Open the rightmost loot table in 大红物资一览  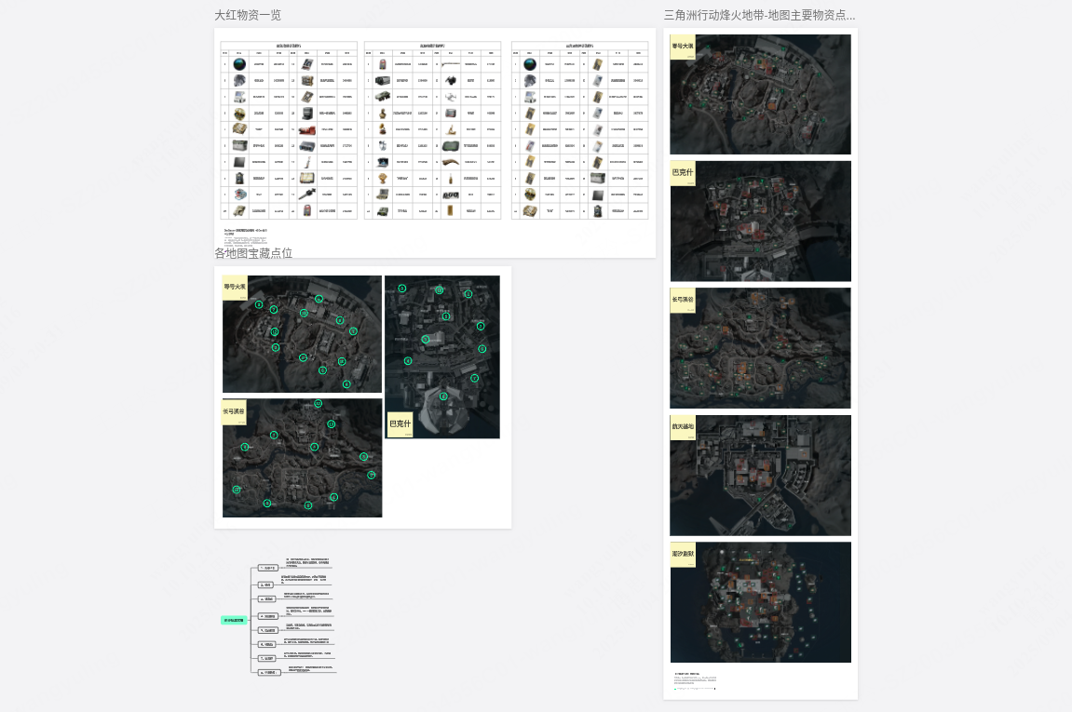[x=579, y=130]
